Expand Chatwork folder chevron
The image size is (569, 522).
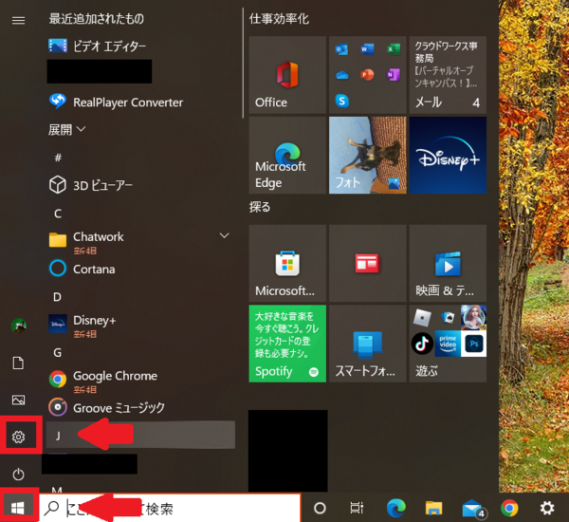[x=224, y=235]
